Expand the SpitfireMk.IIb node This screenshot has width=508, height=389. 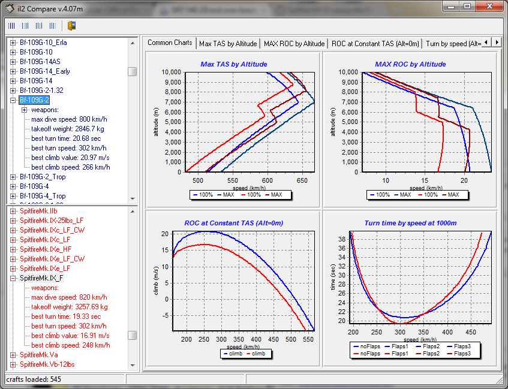[13, 211]
